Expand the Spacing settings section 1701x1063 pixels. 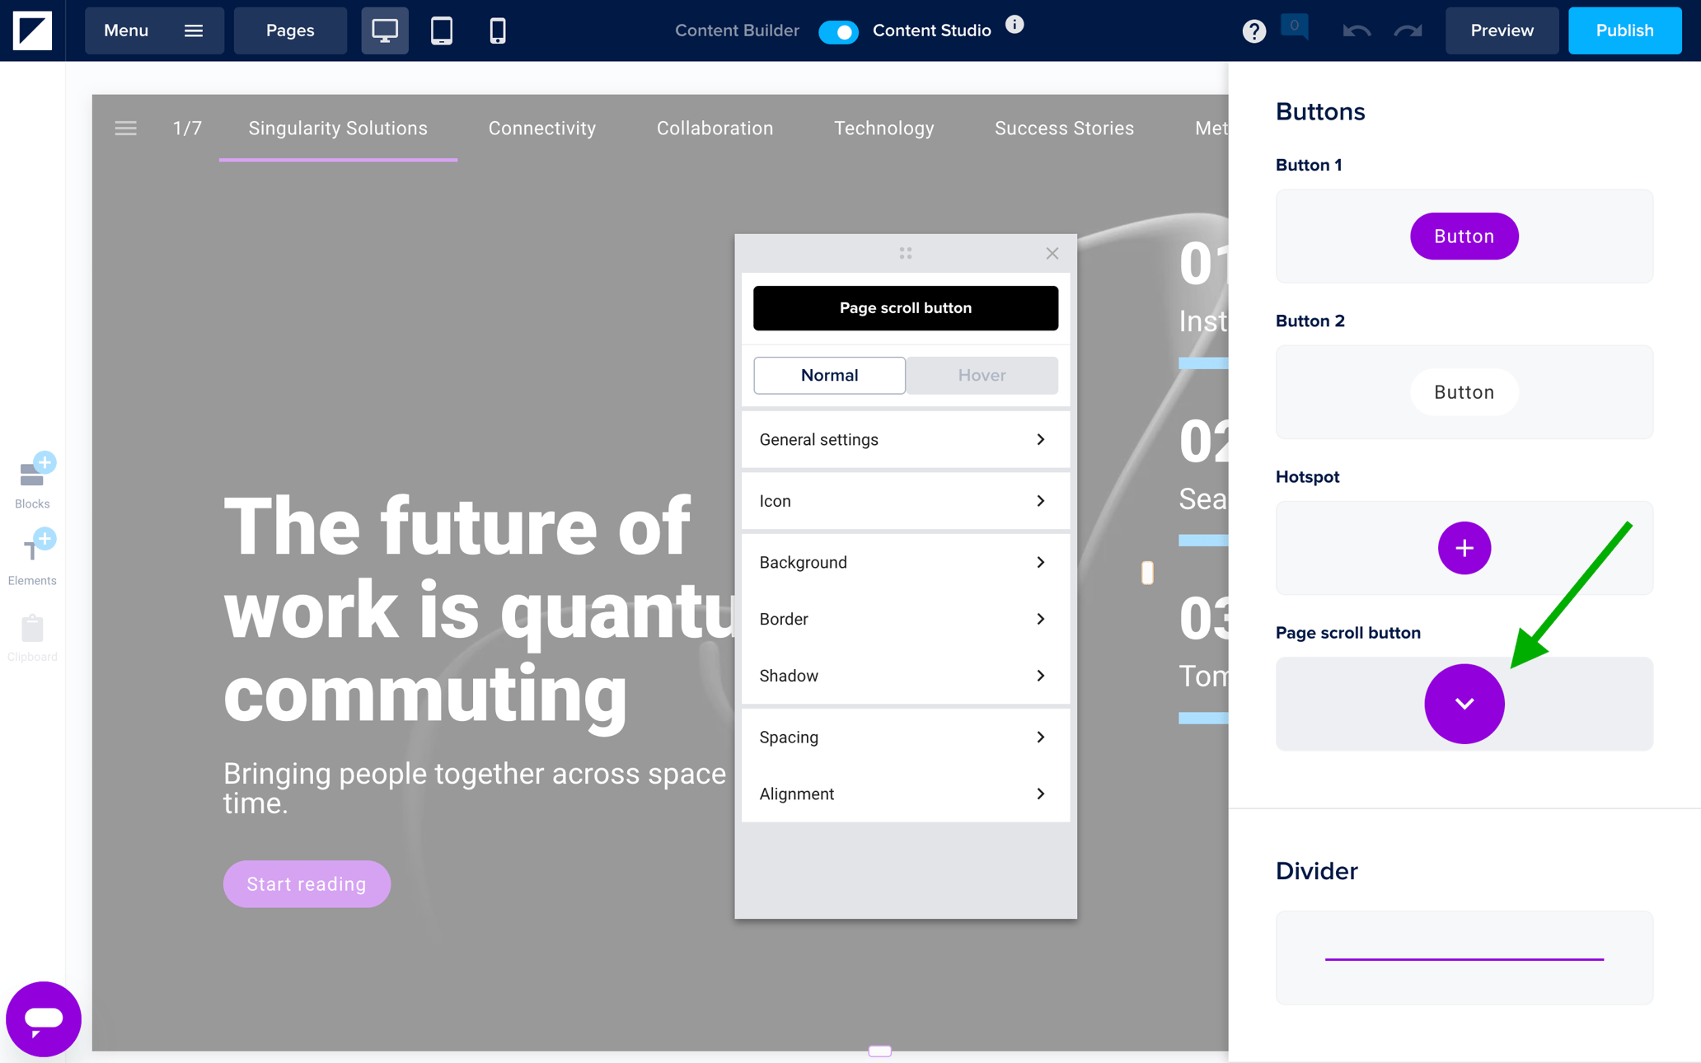tap(905, 738)
